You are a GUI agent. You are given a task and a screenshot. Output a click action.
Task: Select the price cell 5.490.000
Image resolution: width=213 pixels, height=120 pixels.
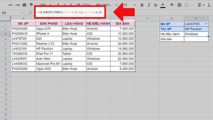pos(122,69)
